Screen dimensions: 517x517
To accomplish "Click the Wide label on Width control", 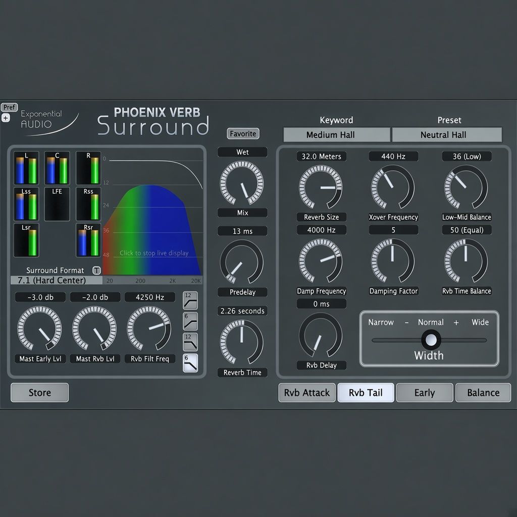I will (x=480, y=322).
